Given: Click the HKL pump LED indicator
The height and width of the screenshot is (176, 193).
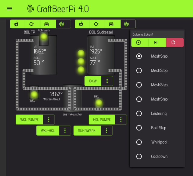Looking at the screenshot, I should [99, 103].
